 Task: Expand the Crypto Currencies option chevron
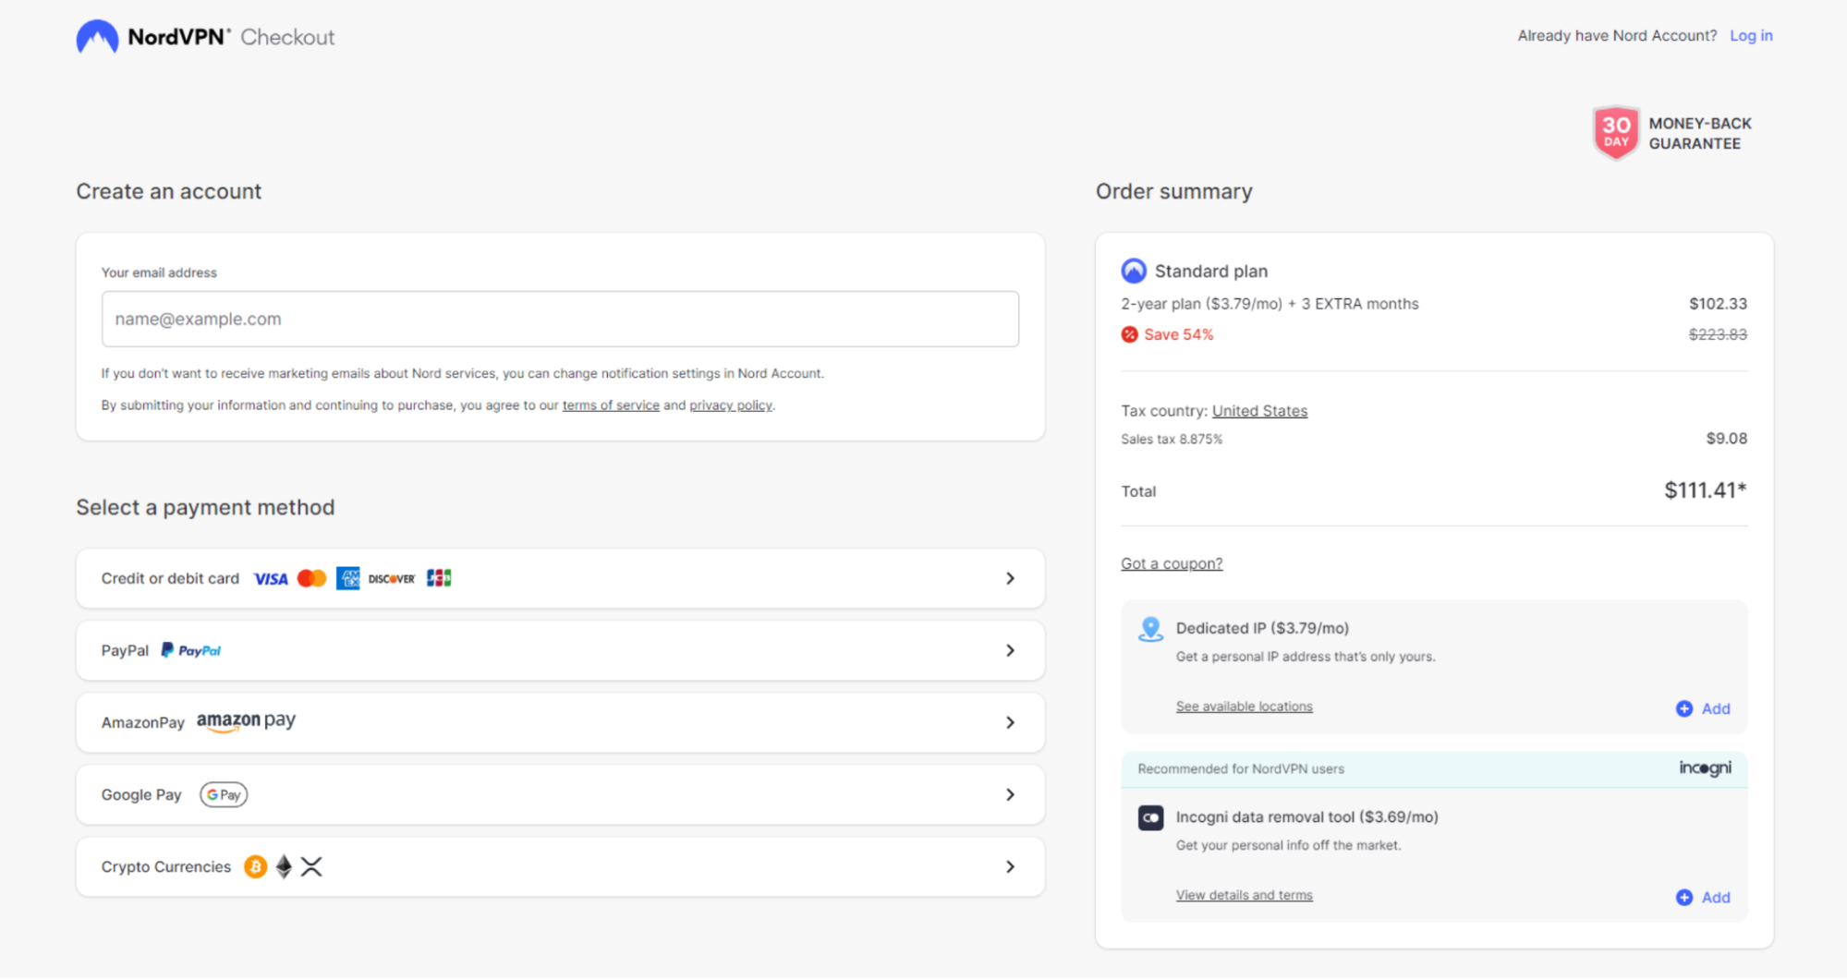1010,866
